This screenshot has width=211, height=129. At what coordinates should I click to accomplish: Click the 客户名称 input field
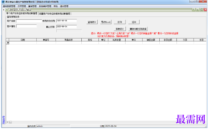tap(29, 21)
